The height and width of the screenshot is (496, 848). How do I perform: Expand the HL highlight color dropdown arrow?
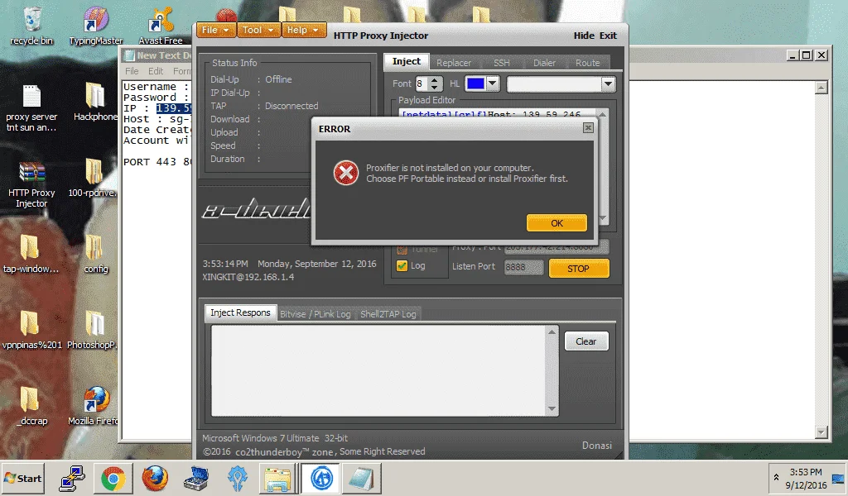[492, 83]
